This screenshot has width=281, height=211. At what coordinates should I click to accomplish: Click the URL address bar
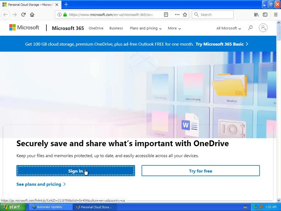coord(111,15)
